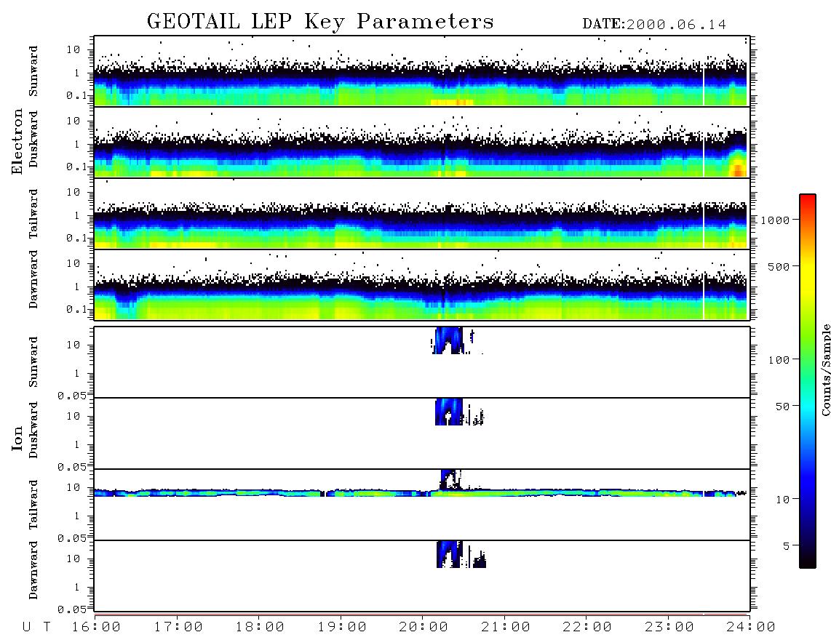Click the Counts/Sample colorbar label
The height and width of the screenshot is (640, 831).
click(x=825, y=369)
